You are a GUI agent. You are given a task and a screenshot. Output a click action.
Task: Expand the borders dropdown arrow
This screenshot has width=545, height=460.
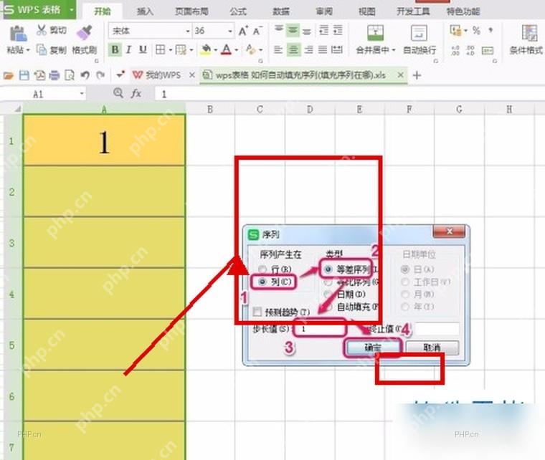171,50
